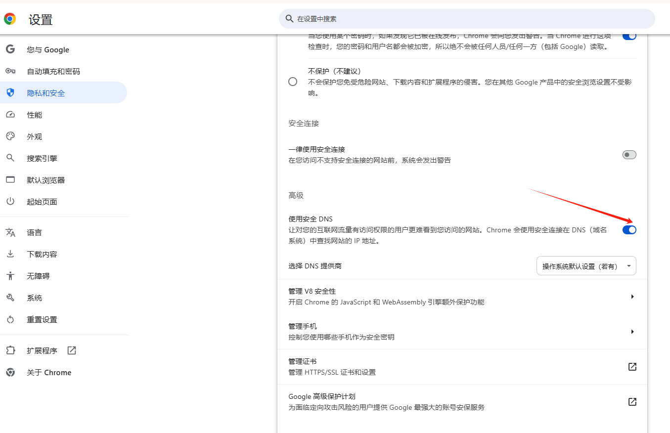Click the search magnifier icon in settings search

coord(289,19)
